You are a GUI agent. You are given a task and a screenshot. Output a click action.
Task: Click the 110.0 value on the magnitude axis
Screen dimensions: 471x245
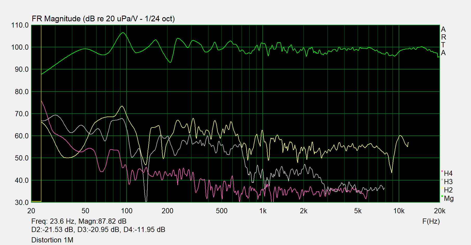20,25
